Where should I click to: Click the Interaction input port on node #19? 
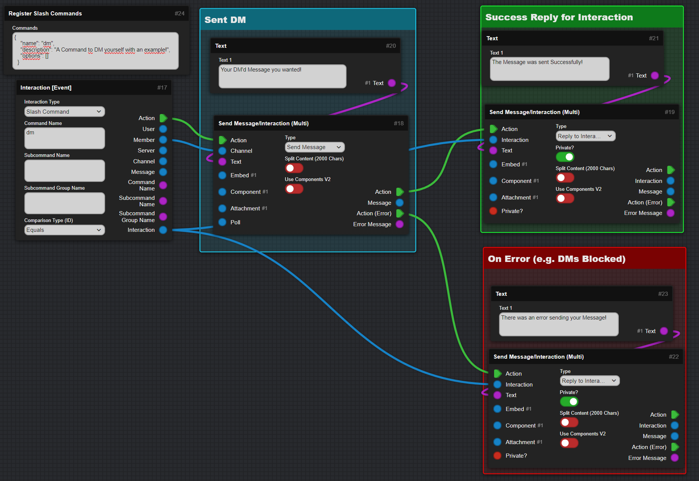[x=493, y=140]
